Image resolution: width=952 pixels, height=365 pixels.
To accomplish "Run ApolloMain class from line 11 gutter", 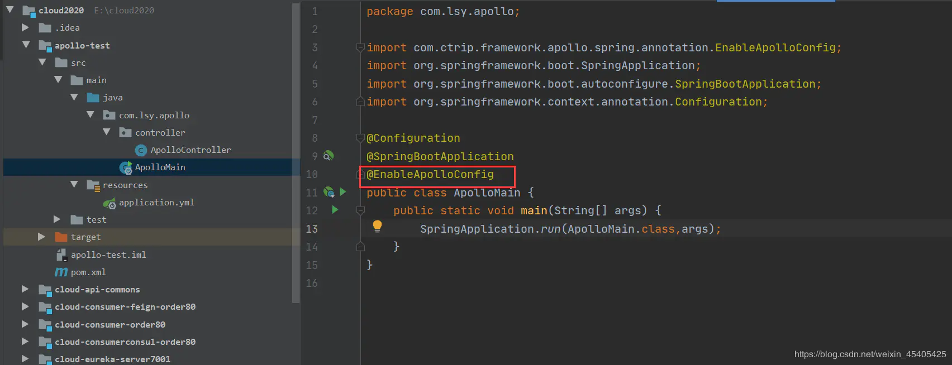I will pos(343,192).
